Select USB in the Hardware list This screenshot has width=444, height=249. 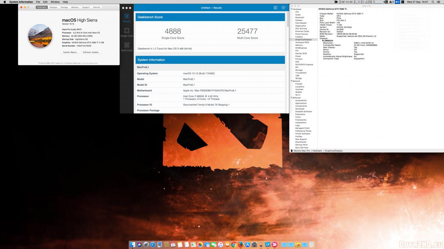(x=297, y=76)
